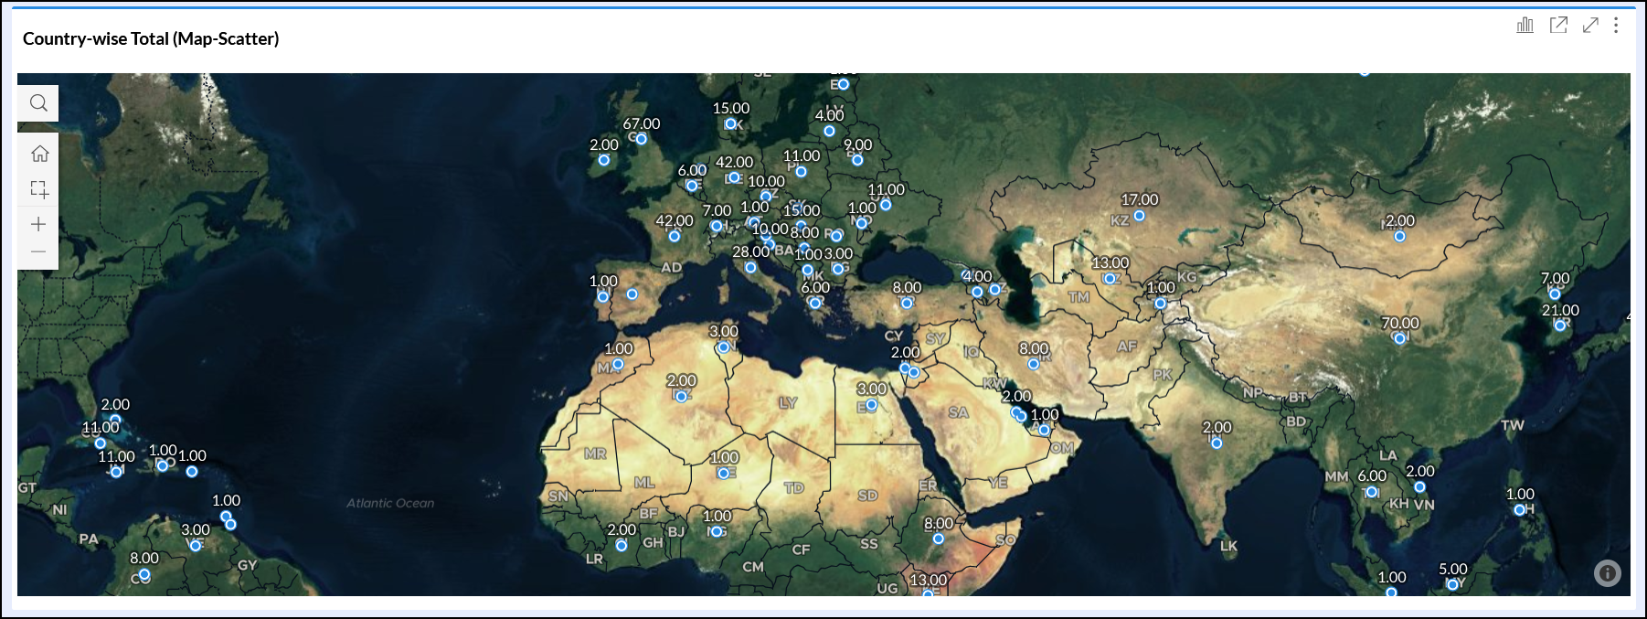The height and width of the screenshot is (619, 1647).
Task: Open the more options menu
Action: point(1616,26)
